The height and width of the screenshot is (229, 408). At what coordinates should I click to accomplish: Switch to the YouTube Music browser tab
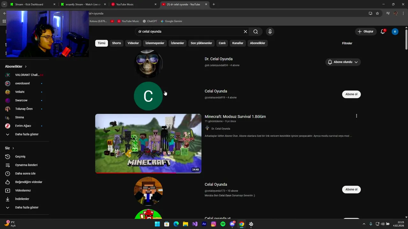pos(134,4)
